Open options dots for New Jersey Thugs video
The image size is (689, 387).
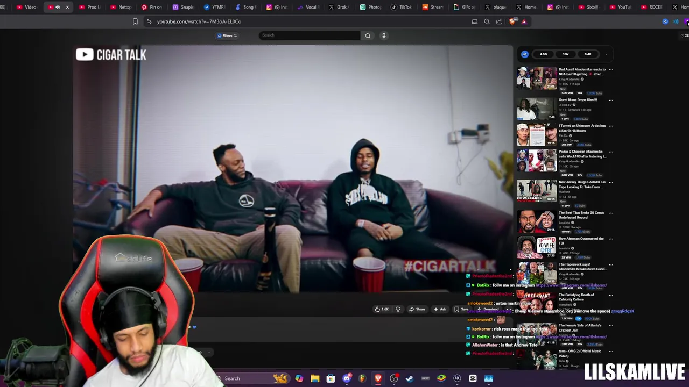[610, 183]
